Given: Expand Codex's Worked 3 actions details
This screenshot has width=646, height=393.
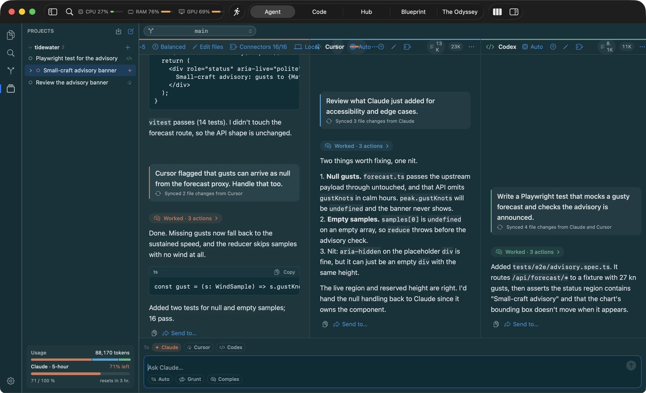Looking at the screenshot, I should click(x=527, y=252).
